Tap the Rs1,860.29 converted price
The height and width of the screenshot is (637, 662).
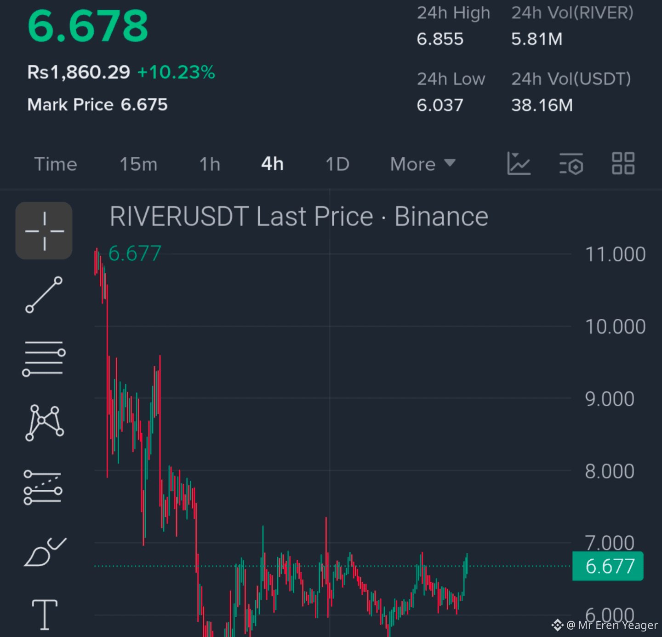coord(79,72)
